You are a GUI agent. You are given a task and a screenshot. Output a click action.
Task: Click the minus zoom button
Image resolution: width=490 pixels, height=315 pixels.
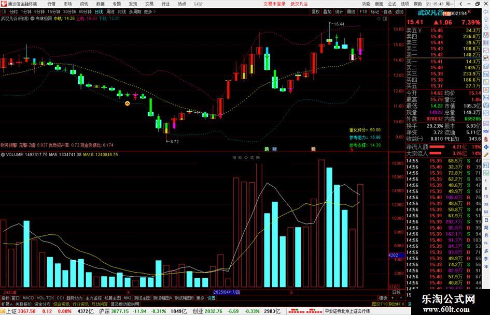(401, 298)
